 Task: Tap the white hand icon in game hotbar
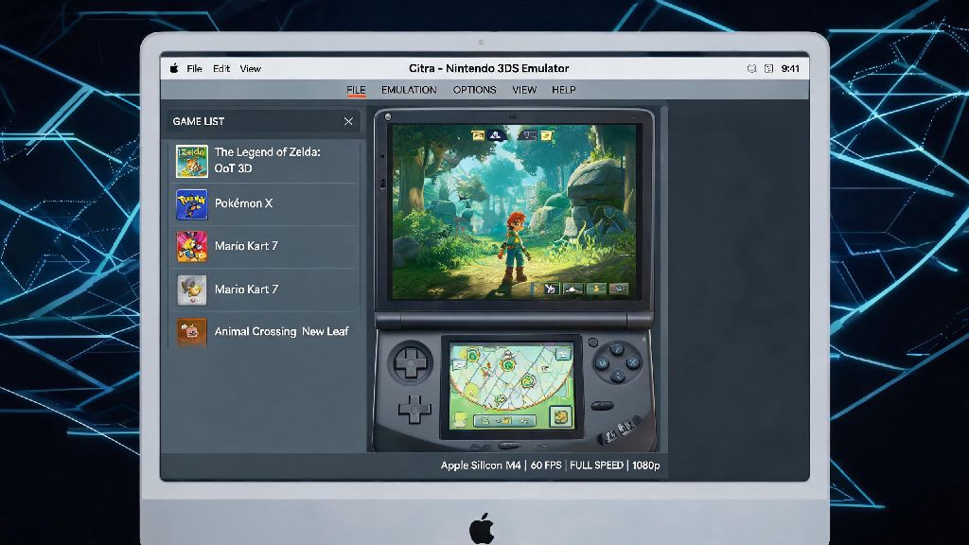click(551, 289)
